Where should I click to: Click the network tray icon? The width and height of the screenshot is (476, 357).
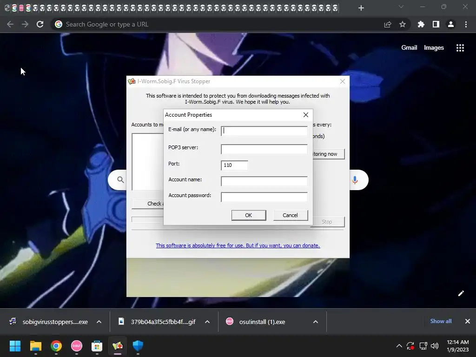[423, 346]
